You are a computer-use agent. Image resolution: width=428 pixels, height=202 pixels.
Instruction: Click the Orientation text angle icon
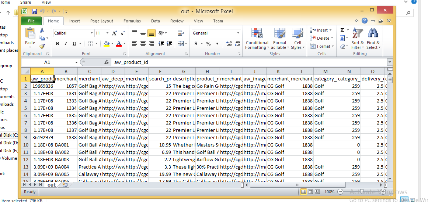click(x=161, y=33)
